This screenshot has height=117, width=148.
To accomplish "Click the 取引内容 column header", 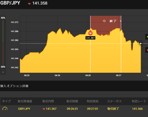I will point(48,101).
